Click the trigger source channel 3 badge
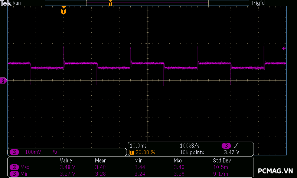Screen dimensions: 297x178 pyautogui.click(x=226, y=145)
